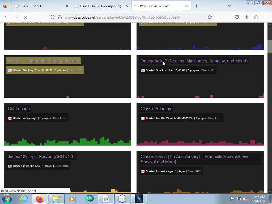Click Direct URL for ClassicHaven
The image size is (272, 204).
[194, 171]
